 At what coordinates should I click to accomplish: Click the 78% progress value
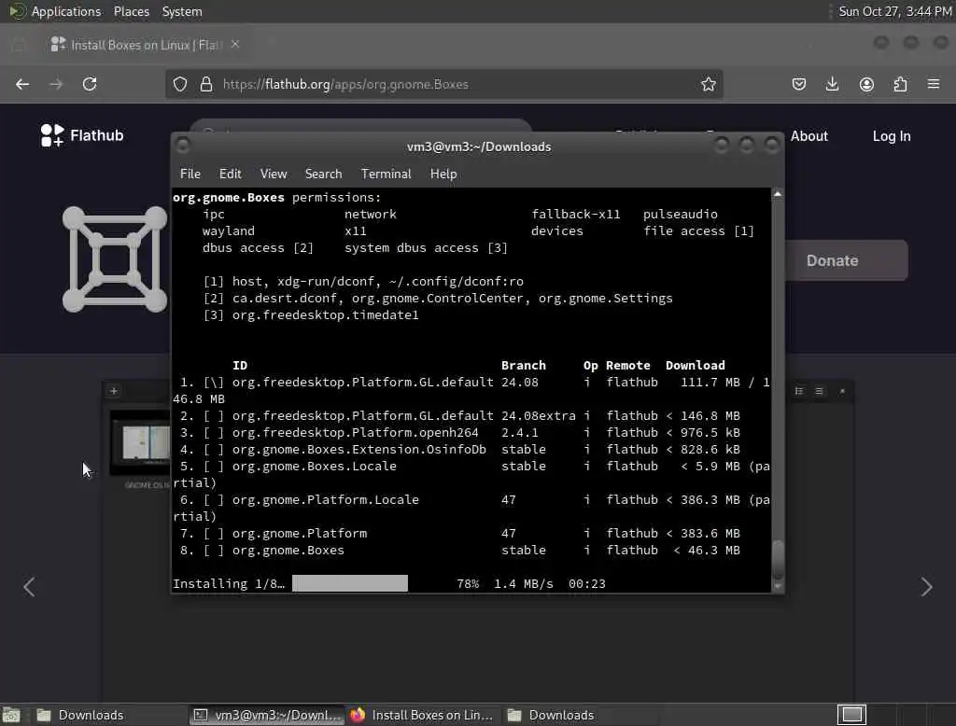(468, 584)
